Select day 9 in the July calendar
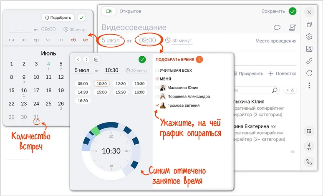The height and width of the screenshot is (196, 323). tap(24, 77)
